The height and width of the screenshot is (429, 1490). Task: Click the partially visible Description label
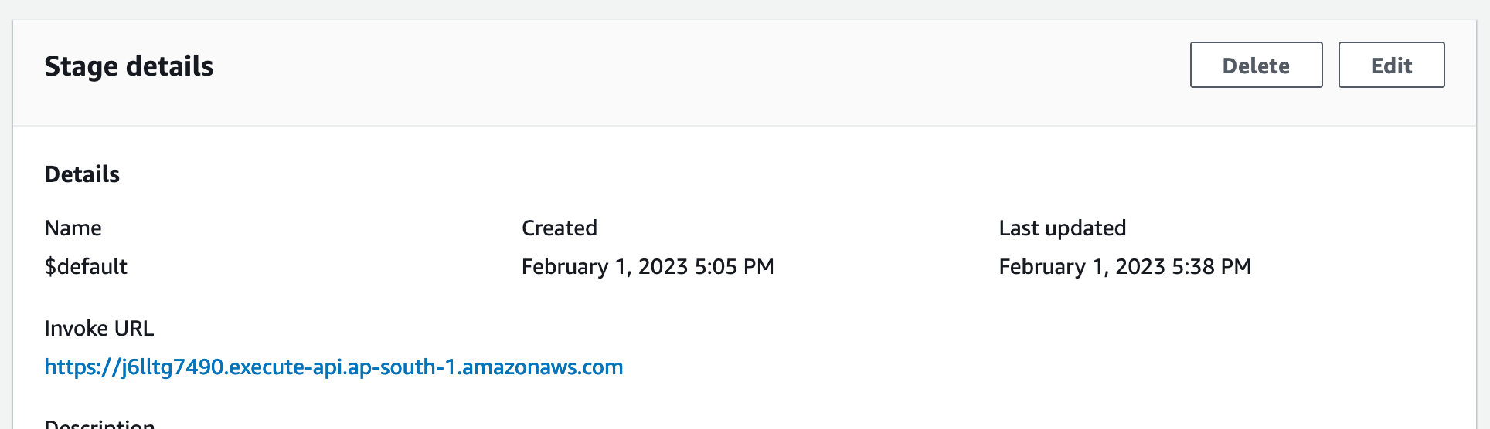[x=100, y=424]
